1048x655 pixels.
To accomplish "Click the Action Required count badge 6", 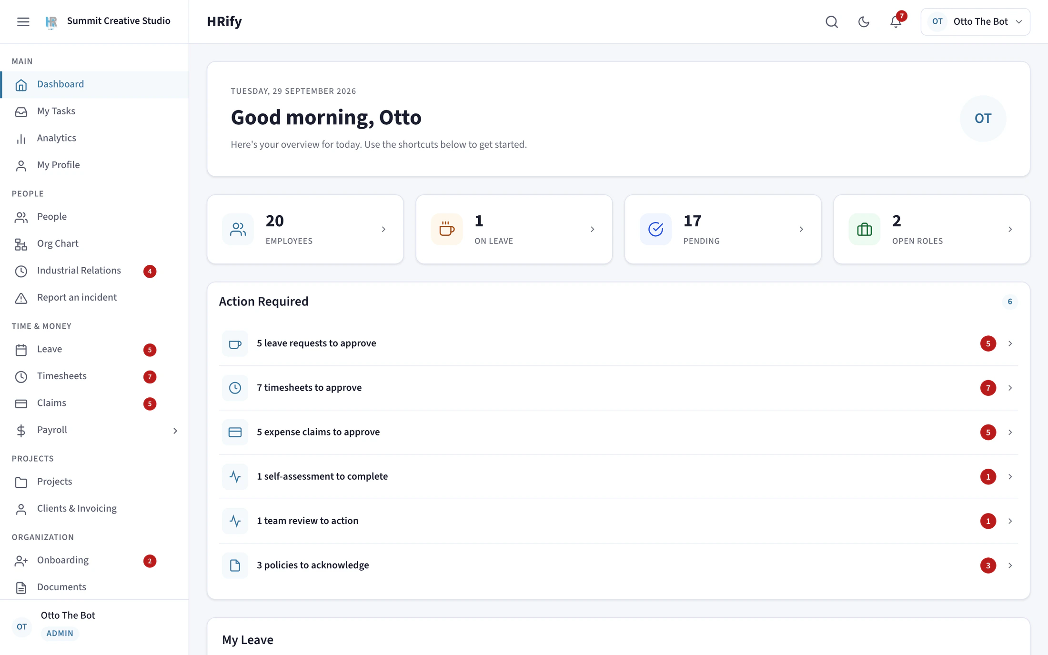I will click(1009, 302).
